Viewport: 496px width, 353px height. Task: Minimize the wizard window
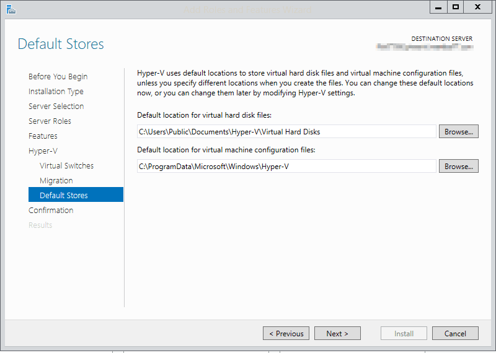coord(438,7)
